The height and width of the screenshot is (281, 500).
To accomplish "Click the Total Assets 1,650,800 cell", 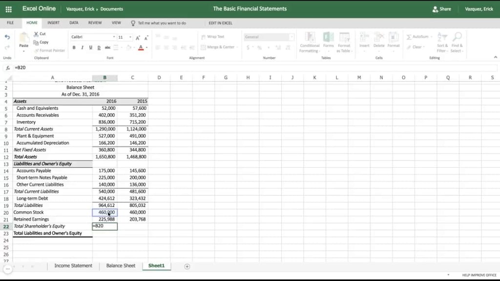I will point(105,157).
